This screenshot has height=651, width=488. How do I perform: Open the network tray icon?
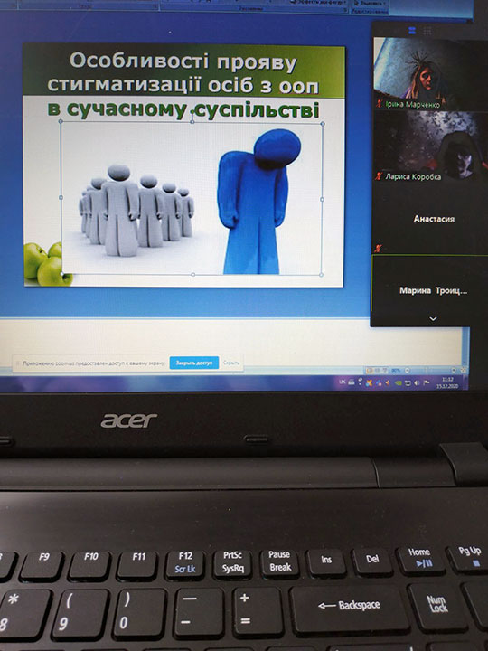pyautogui.click(x=408, y=382)
